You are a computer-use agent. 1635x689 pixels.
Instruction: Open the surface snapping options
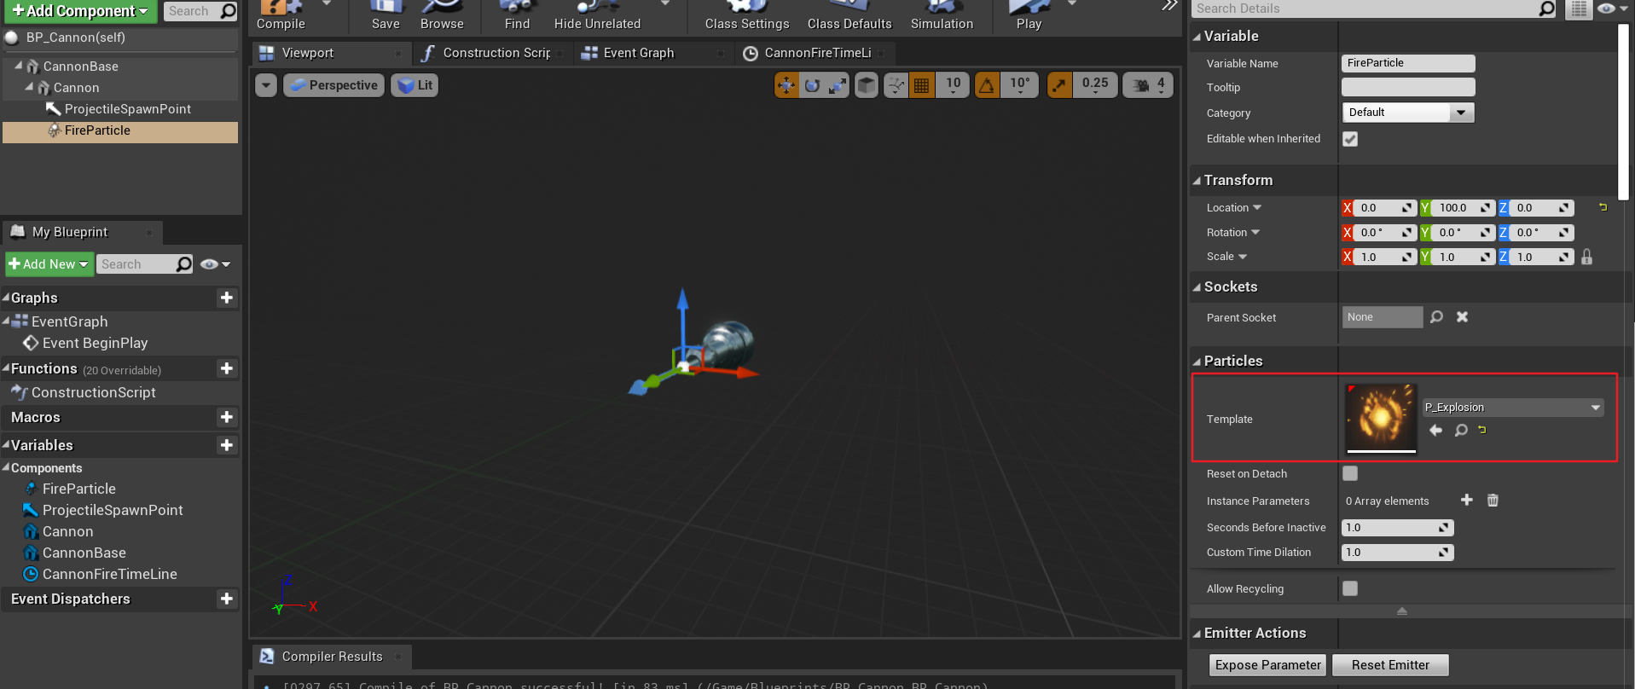[896, 85]
